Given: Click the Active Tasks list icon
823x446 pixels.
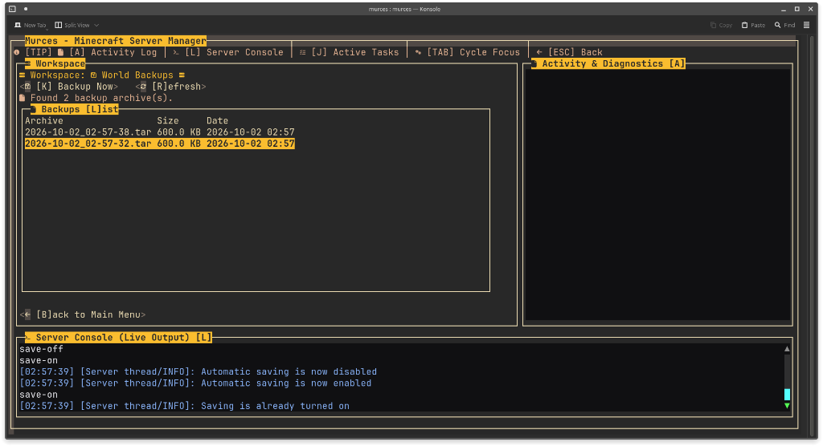Looking at the screenshot, I should (x=303, y=52).
